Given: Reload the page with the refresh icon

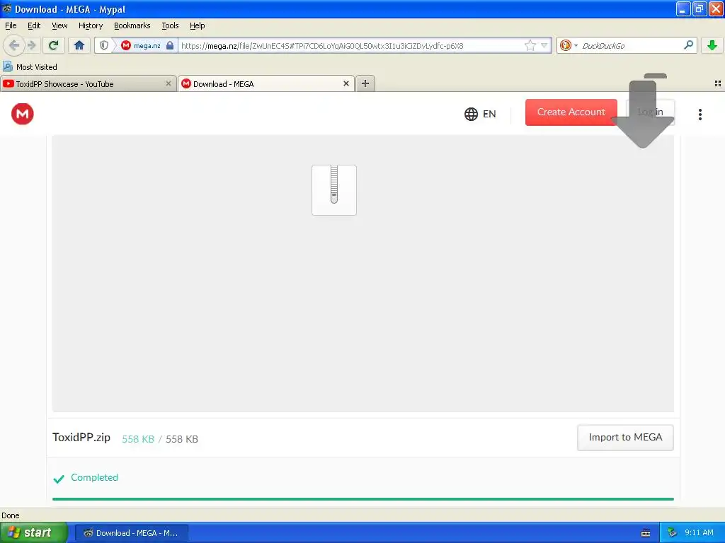Looking at the screenshot, I should pyautogui.click(x=54, y=45).
